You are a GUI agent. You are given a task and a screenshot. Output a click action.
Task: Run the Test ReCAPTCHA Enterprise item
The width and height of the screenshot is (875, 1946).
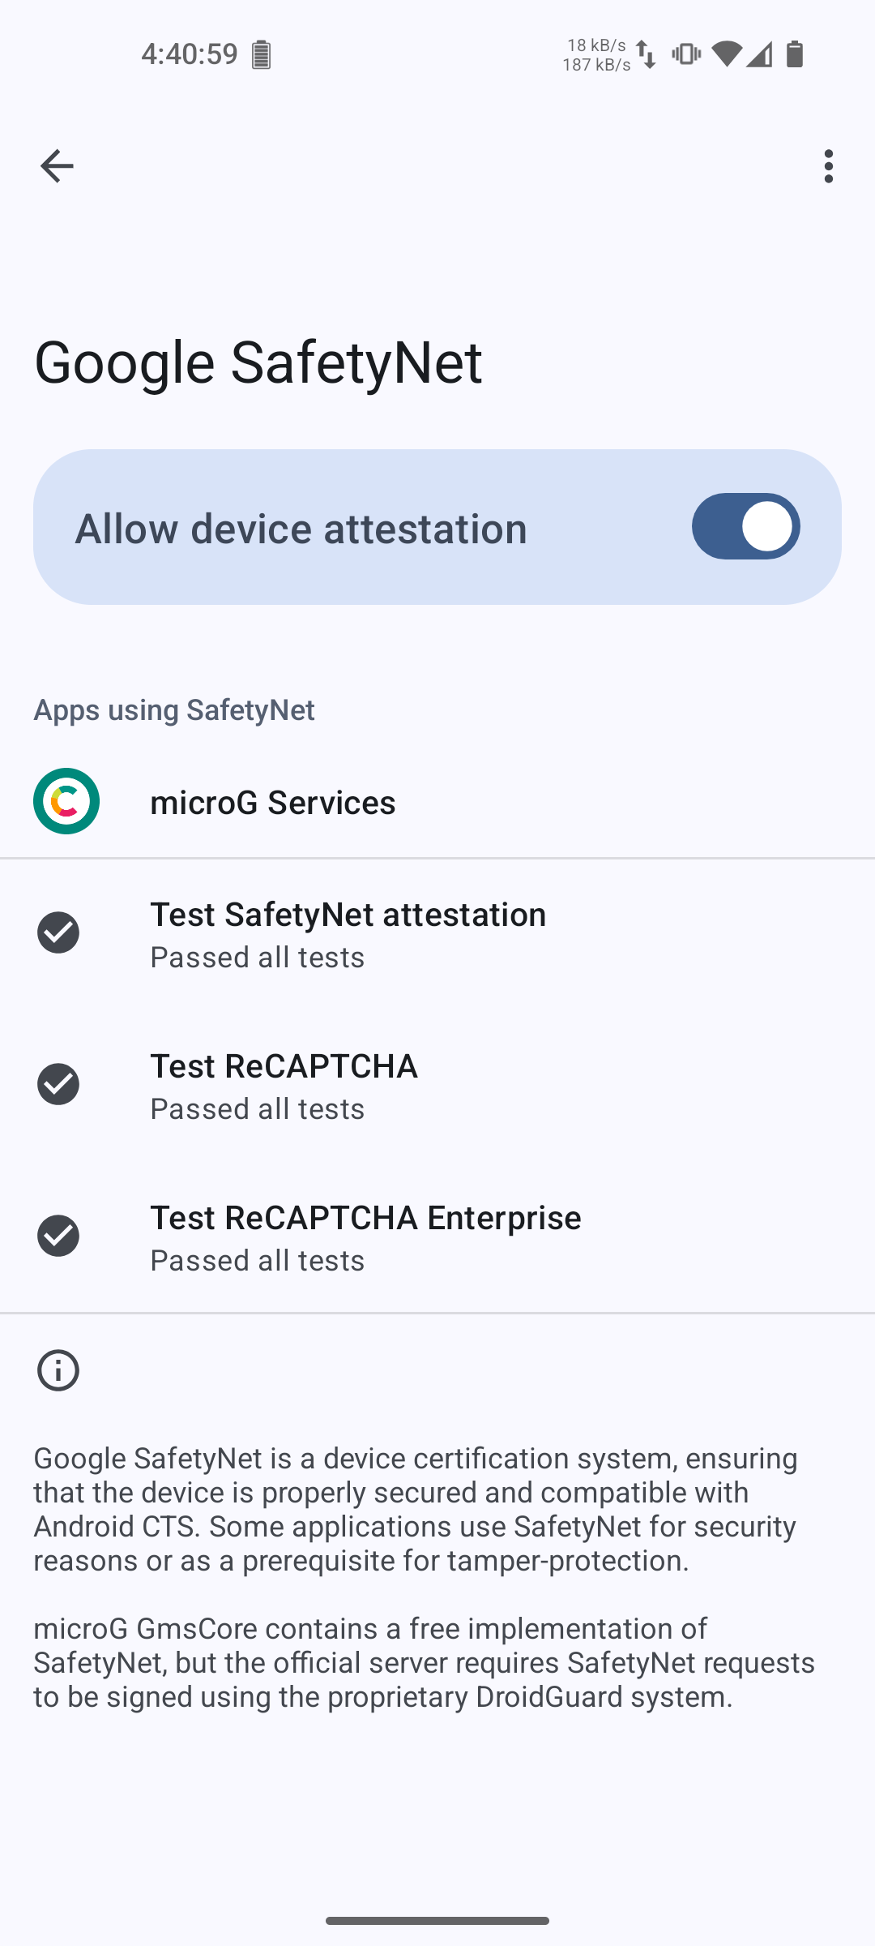365,1236
